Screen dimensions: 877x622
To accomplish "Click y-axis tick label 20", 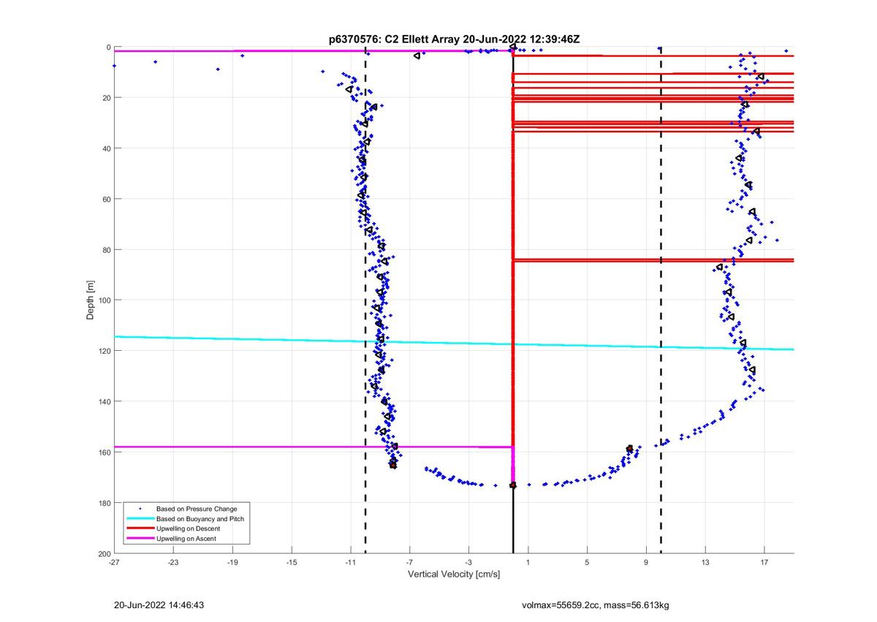I will click(106, 98).
